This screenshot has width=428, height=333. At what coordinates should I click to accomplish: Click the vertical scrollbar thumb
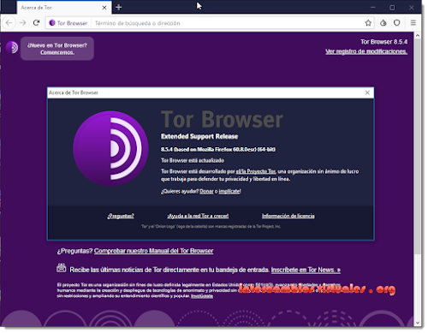point(418,146)
